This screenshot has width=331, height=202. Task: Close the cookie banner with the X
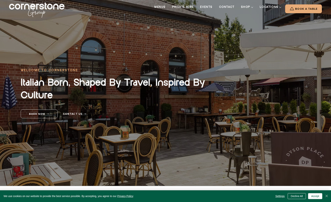point(326,196)
